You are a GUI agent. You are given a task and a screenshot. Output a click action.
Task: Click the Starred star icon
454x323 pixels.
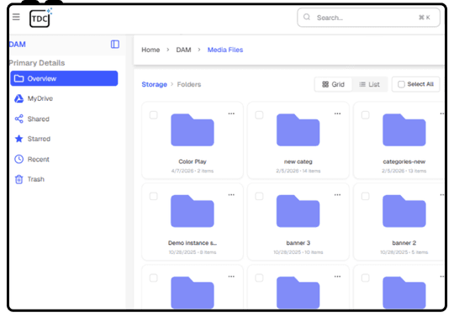point(19,139)
